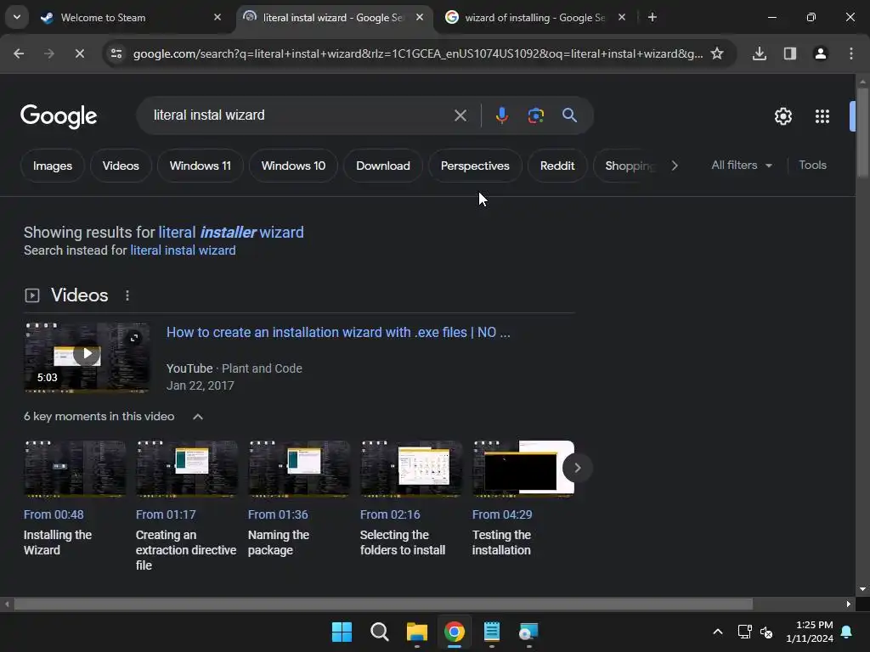Bookmark this page with the star

(717, 53)
